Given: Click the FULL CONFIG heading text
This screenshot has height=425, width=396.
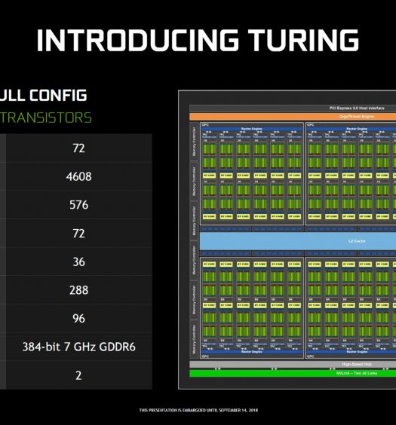Looking at the screenshot, I should [43, 96].
